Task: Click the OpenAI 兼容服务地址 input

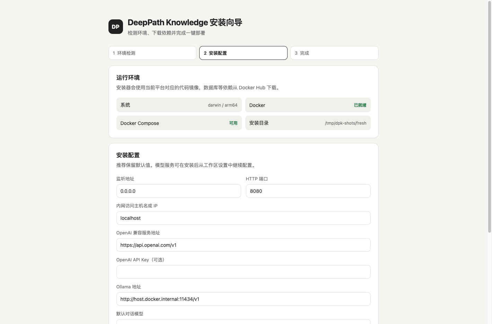Action: click(x=244, y=245)
